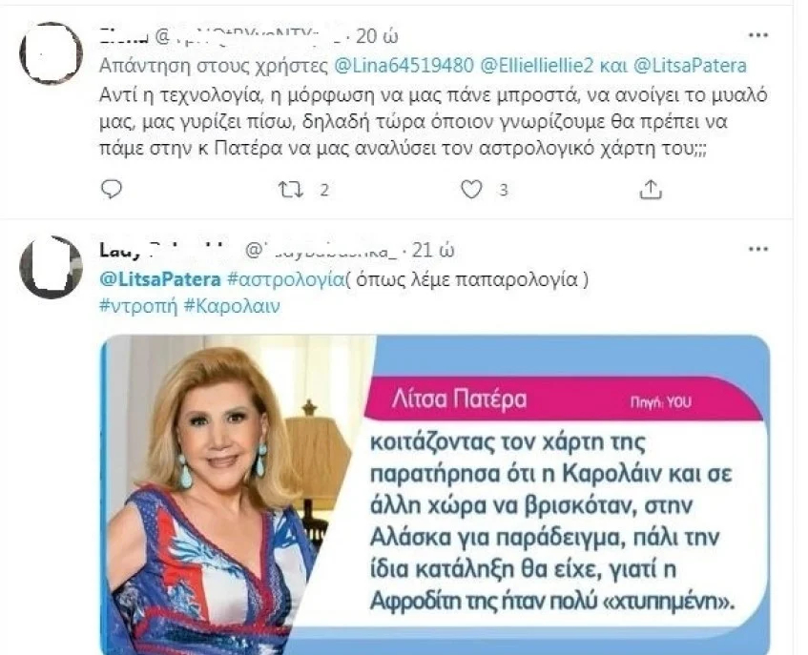This screenshot has width=808, height=655.
Task: Retweet the first tweet about technology
Action: pyautogui.click(x=291, y=190)
